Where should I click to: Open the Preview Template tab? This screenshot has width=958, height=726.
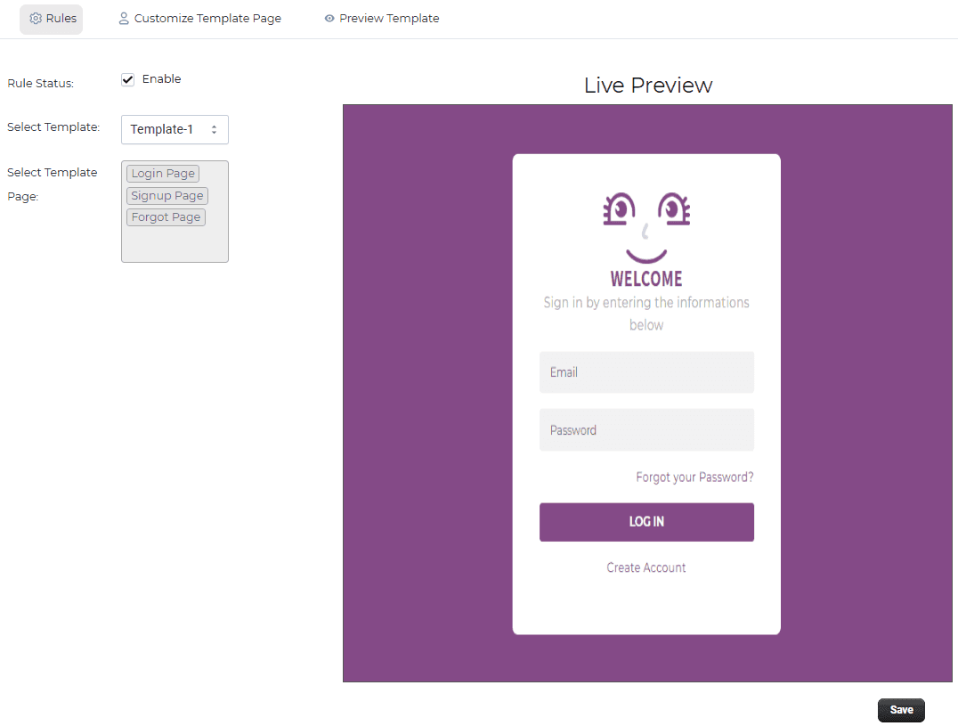pos(381,19)
